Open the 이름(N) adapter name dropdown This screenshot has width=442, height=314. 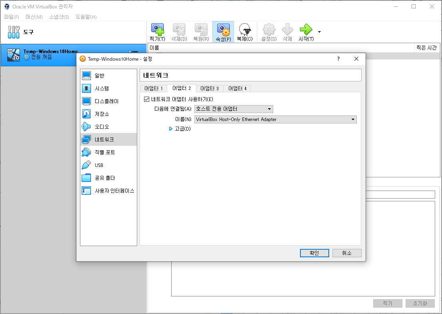coord(276,119)
